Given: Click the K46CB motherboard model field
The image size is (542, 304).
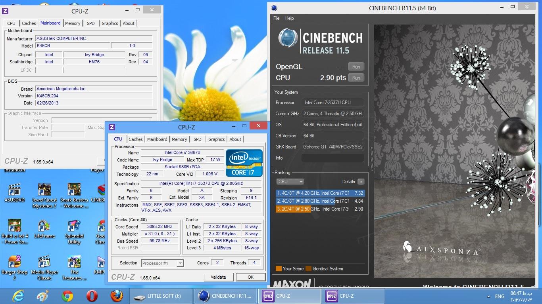Looking at the screenshot, I should point(72,46).
